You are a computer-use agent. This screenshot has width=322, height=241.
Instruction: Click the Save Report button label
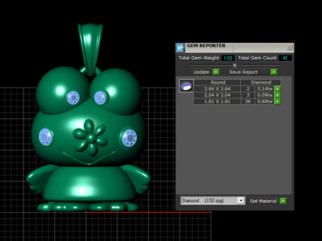pos(244,72)
